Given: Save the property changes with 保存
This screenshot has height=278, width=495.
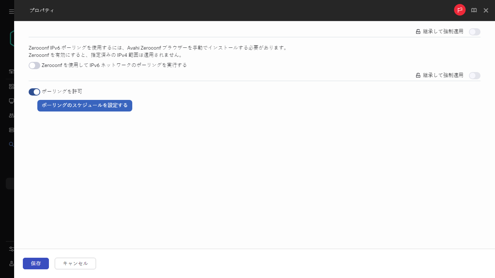Looking at the screenshot, I should (36, 264).
